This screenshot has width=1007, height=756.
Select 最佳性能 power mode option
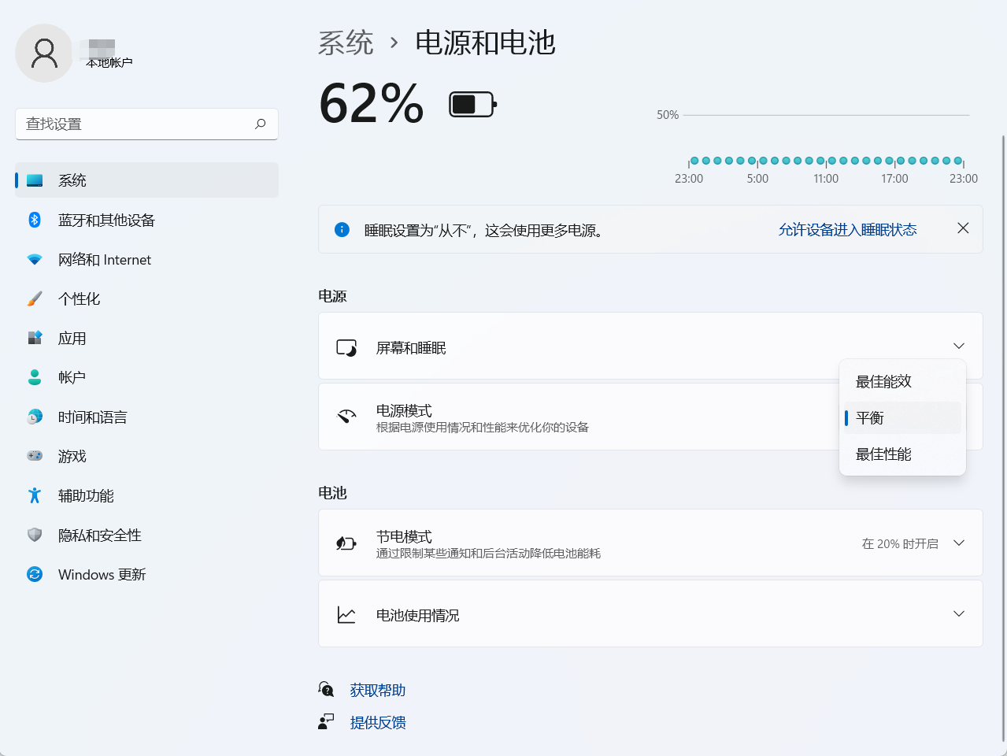click(x=883, y=454)
